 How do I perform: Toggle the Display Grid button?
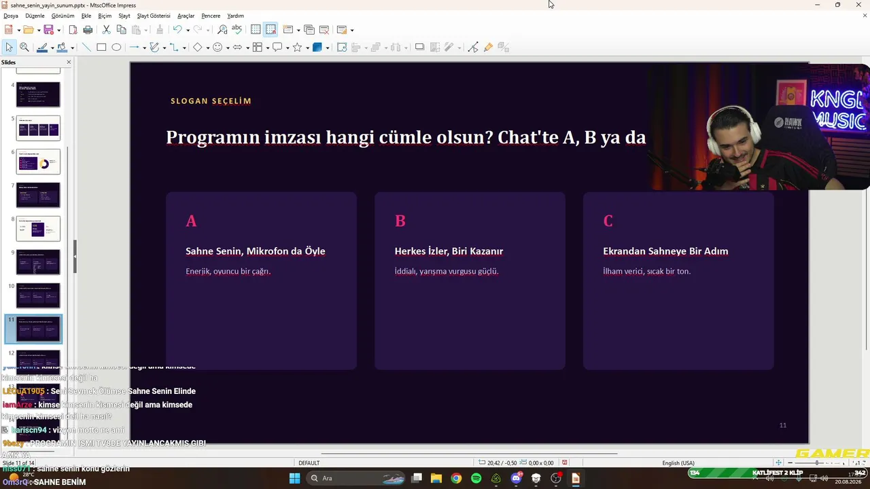point(256,30)
